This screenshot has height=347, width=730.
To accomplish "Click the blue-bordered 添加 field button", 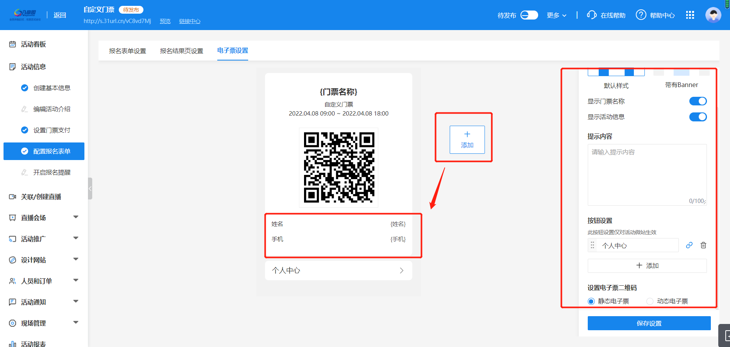I will click(x=467, y=140).
